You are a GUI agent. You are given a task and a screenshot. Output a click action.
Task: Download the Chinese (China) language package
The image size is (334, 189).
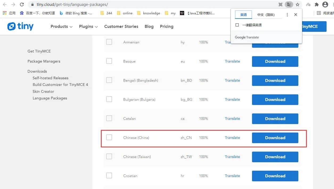[x=275, y=138]
